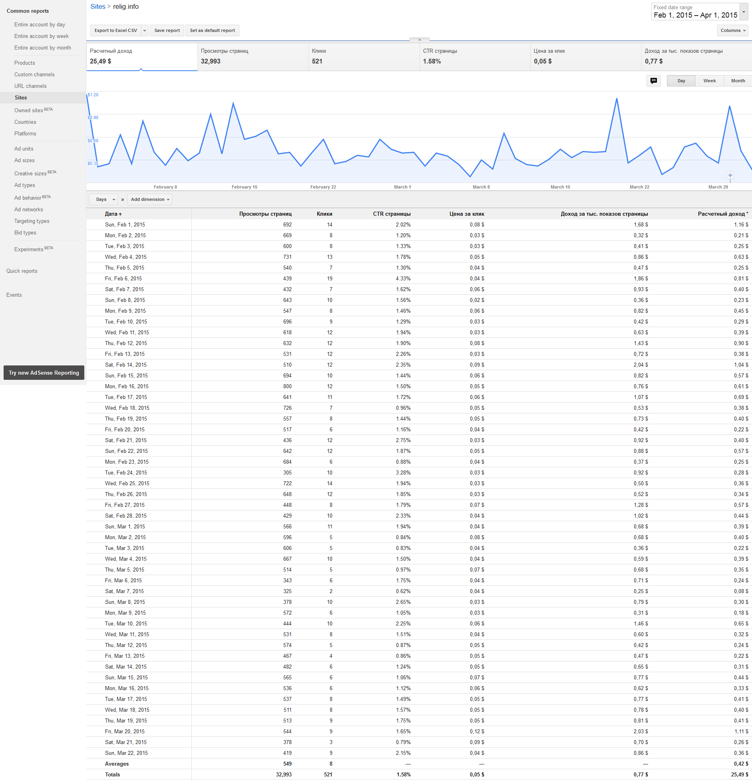Open the chart annotations speech bubble icon
This screenshot has width=752, height=780.
(653, 81)
